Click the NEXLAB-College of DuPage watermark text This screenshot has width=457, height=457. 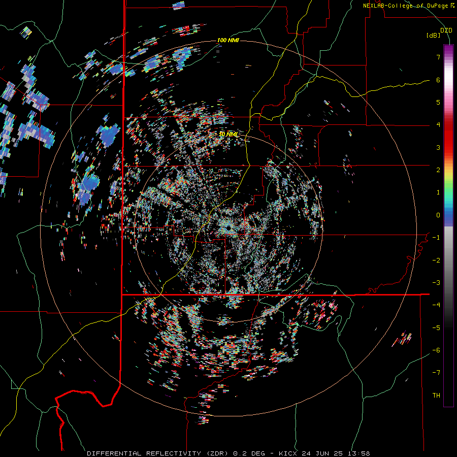point(408,6)
